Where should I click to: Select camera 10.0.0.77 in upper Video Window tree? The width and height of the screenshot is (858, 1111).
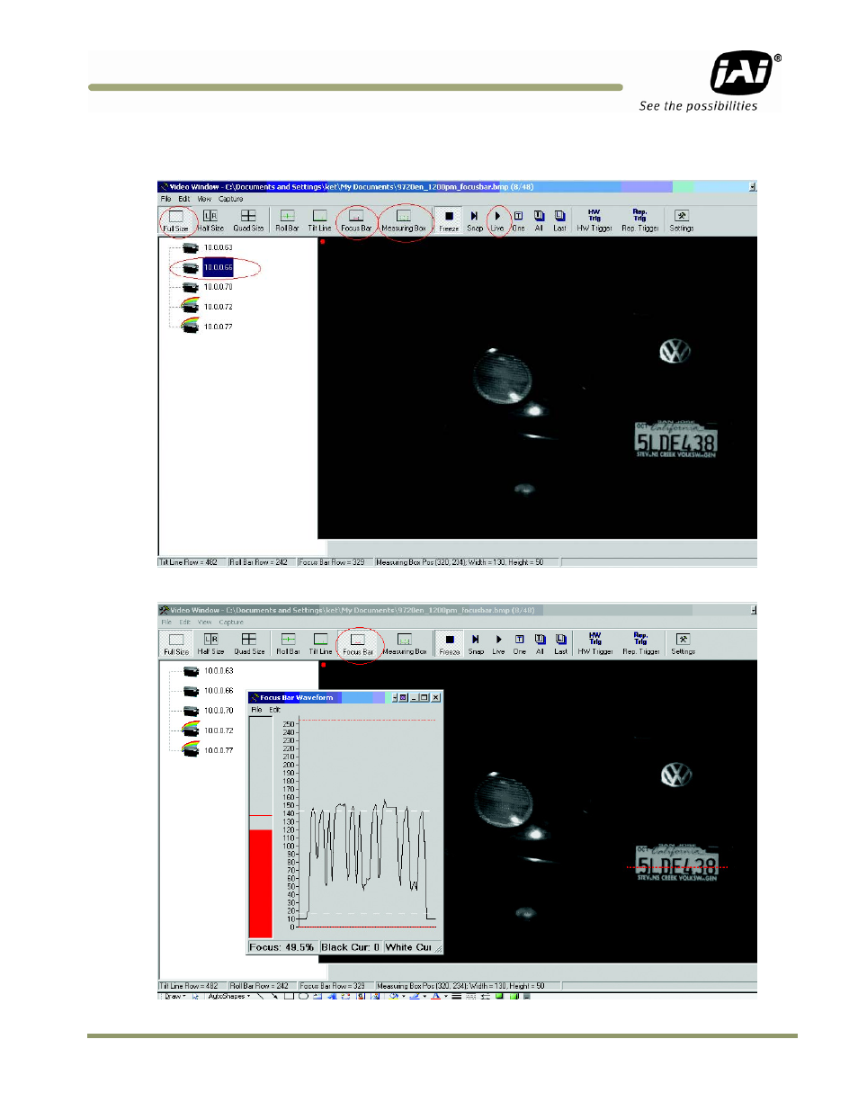coord(208,326)
